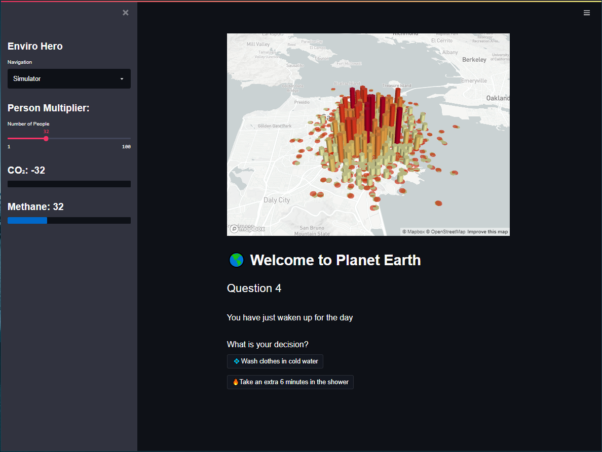602x452 pixels.
Task: Open the hamburger menu at top right
Action: click(x=587, y=13)
